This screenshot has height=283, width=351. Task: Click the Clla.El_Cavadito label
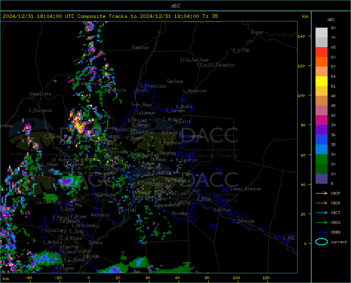(x=216, y=65)
